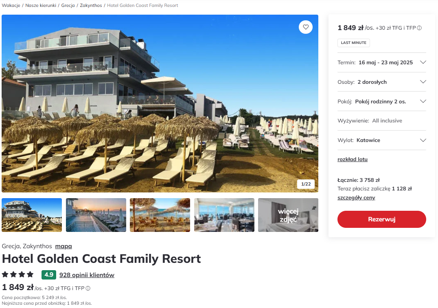Open the rozkład lotu link

click(352, 159)
